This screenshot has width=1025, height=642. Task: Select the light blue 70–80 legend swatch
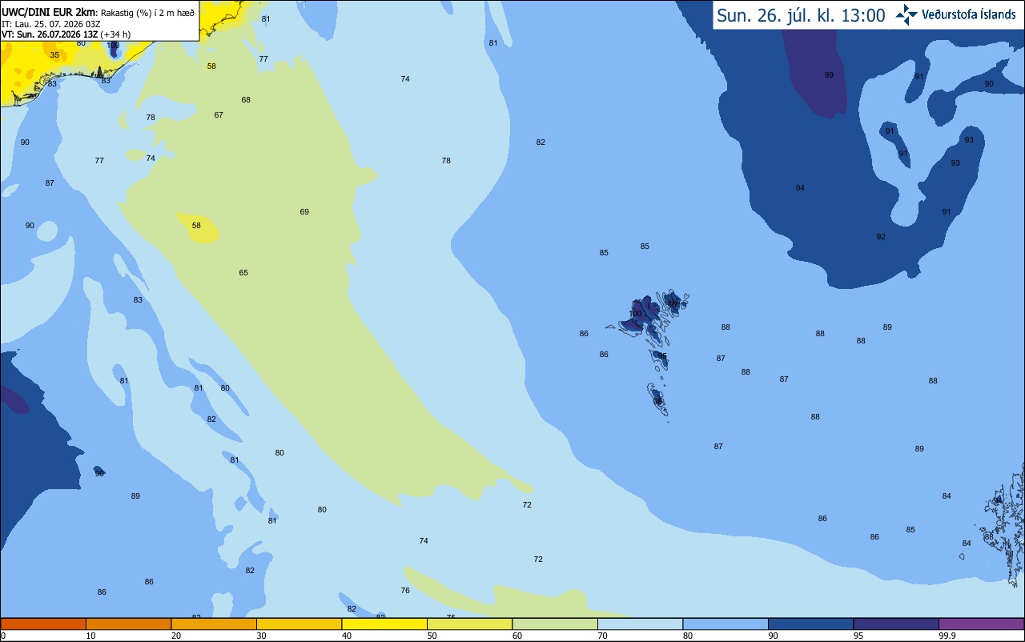coord(640,624)
